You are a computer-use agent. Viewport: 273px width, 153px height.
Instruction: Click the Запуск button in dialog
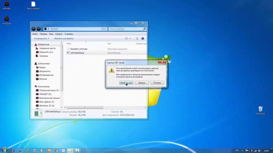click(142, 83)
